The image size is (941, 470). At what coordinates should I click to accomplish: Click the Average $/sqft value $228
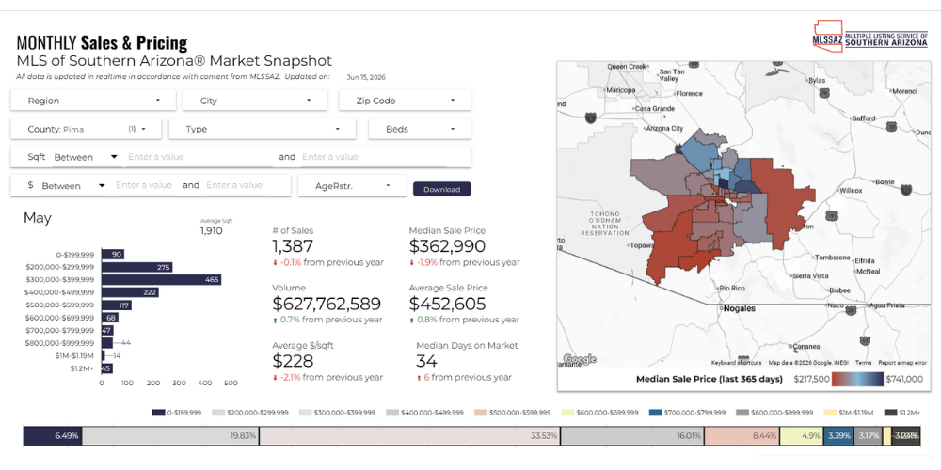point(293,361)
